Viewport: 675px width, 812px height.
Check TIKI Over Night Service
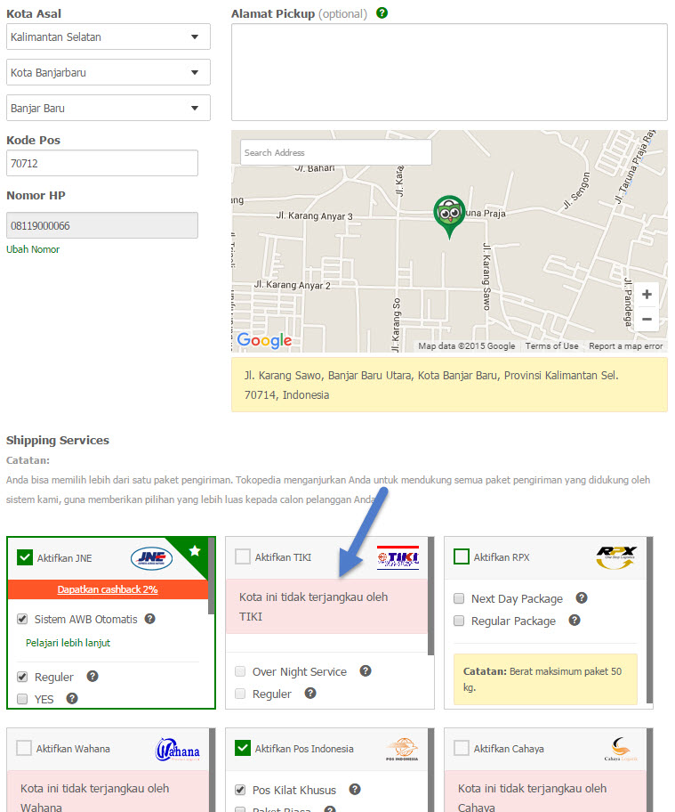tap(240, 671)
